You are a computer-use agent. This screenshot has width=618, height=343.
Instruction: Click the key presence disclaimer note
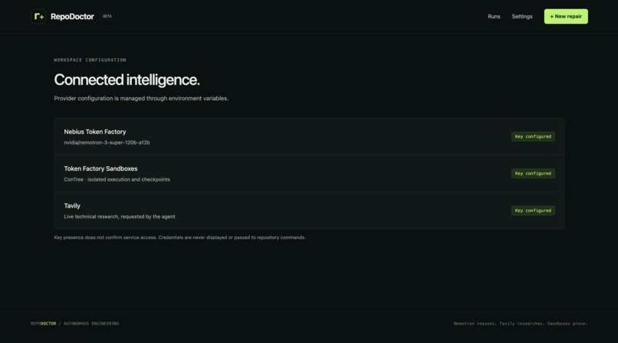click(179, 237)
